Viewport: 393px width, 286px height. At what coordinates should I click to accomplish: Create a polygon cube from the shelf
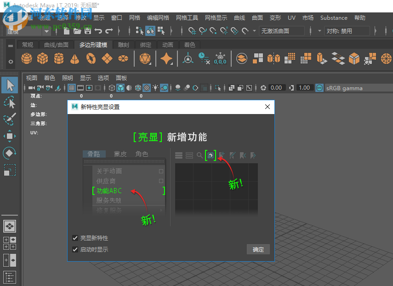(42, 59)
